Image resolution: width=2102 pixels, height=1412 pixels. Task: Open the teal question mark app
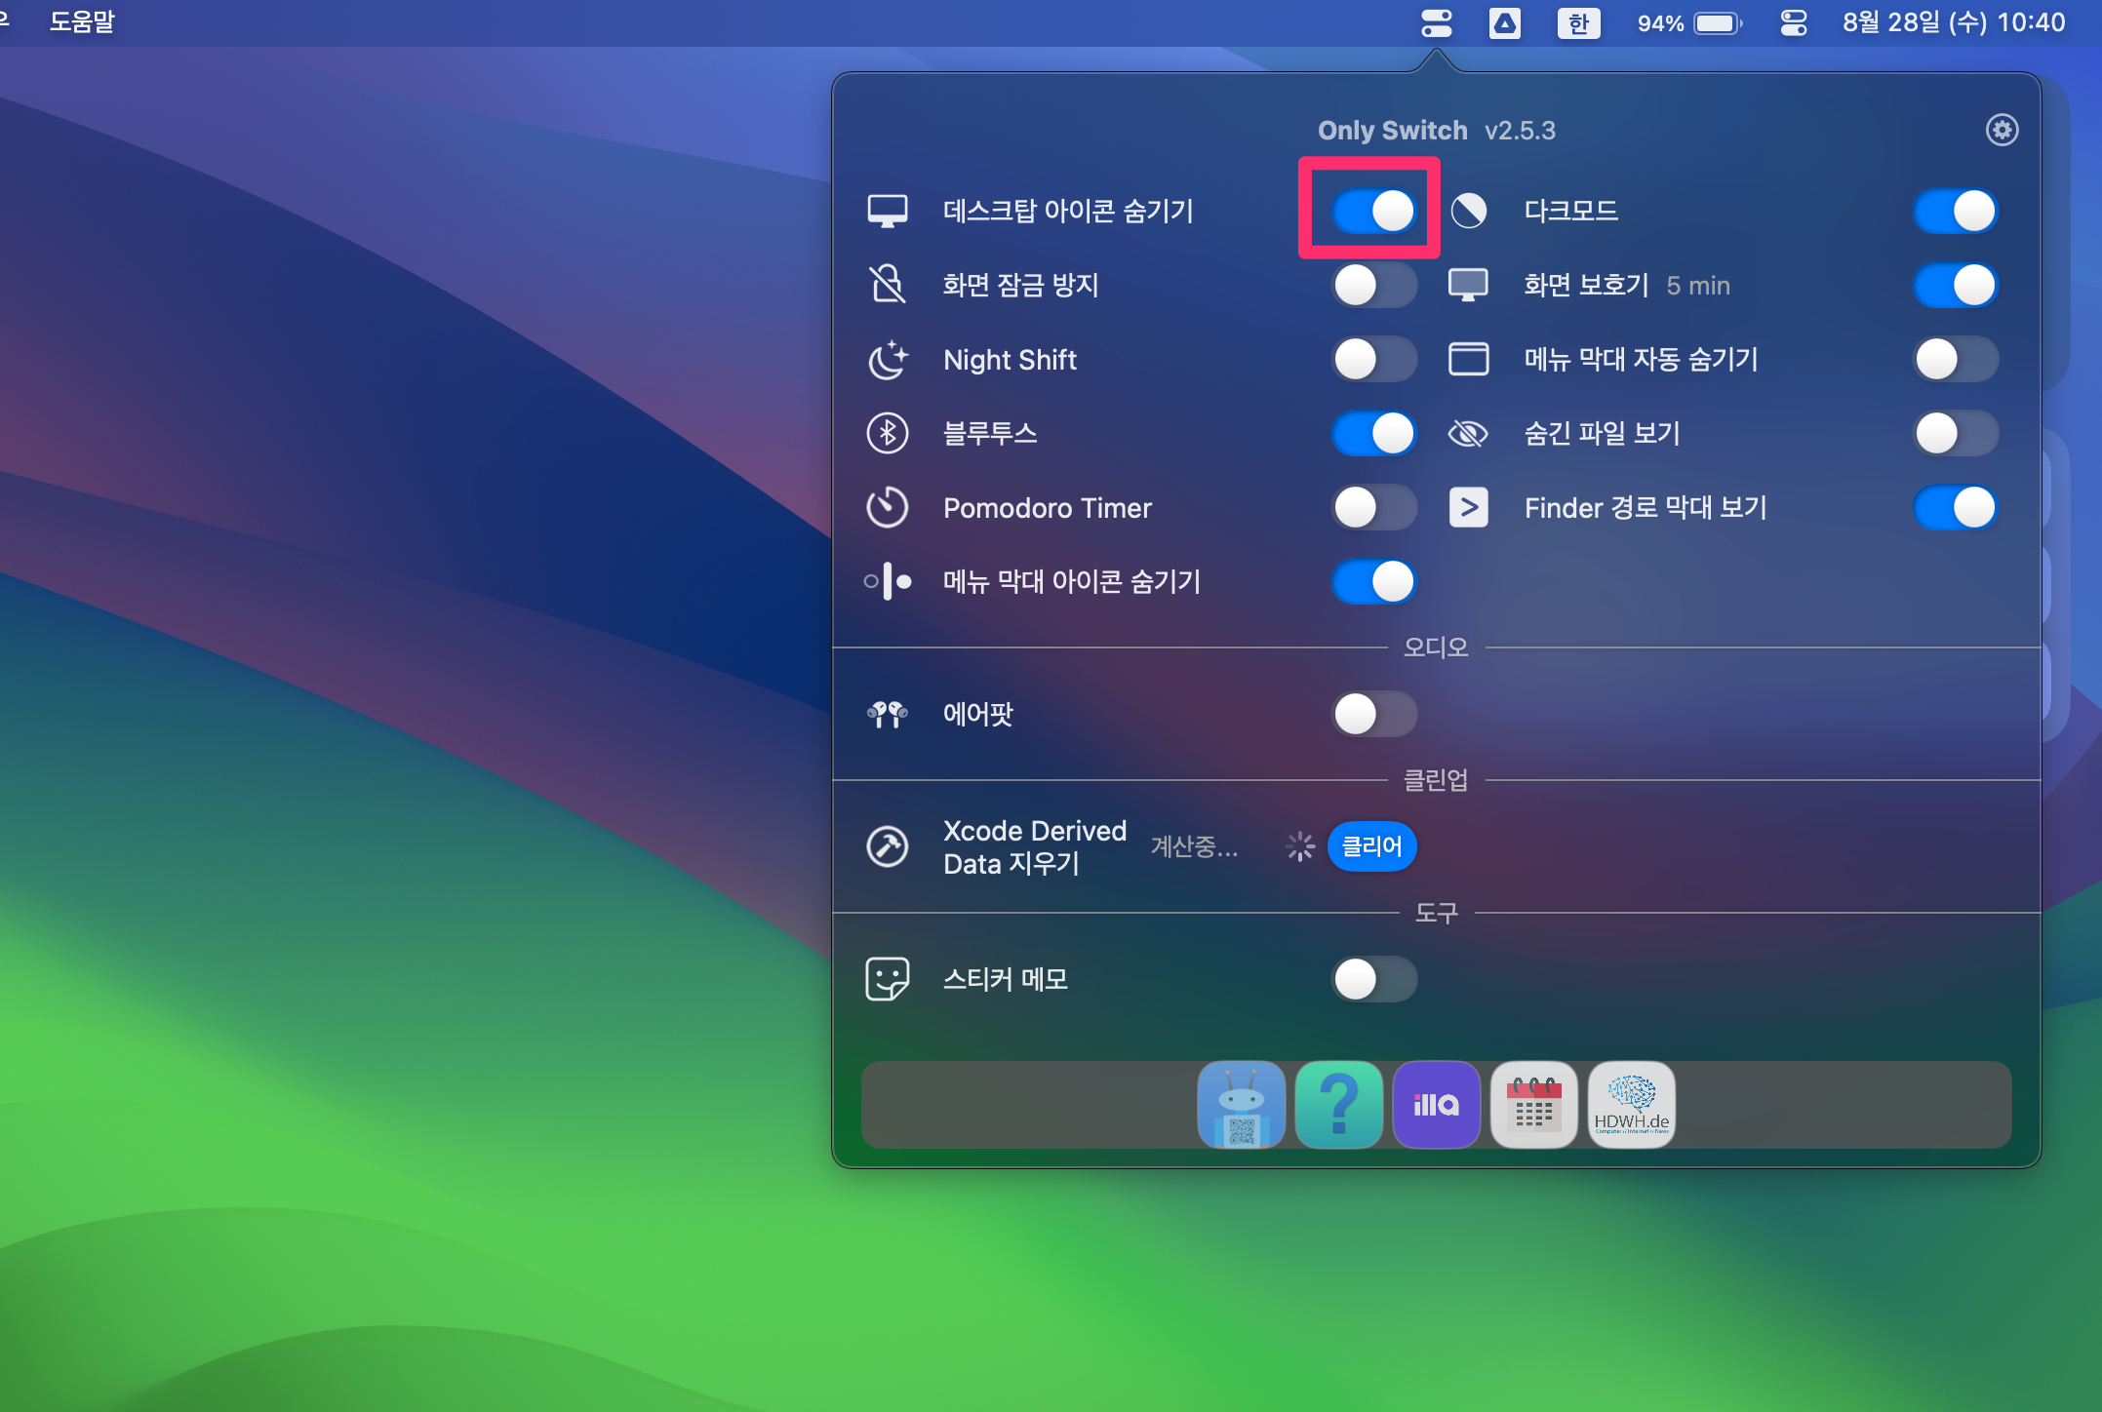coord(1338,1105)
